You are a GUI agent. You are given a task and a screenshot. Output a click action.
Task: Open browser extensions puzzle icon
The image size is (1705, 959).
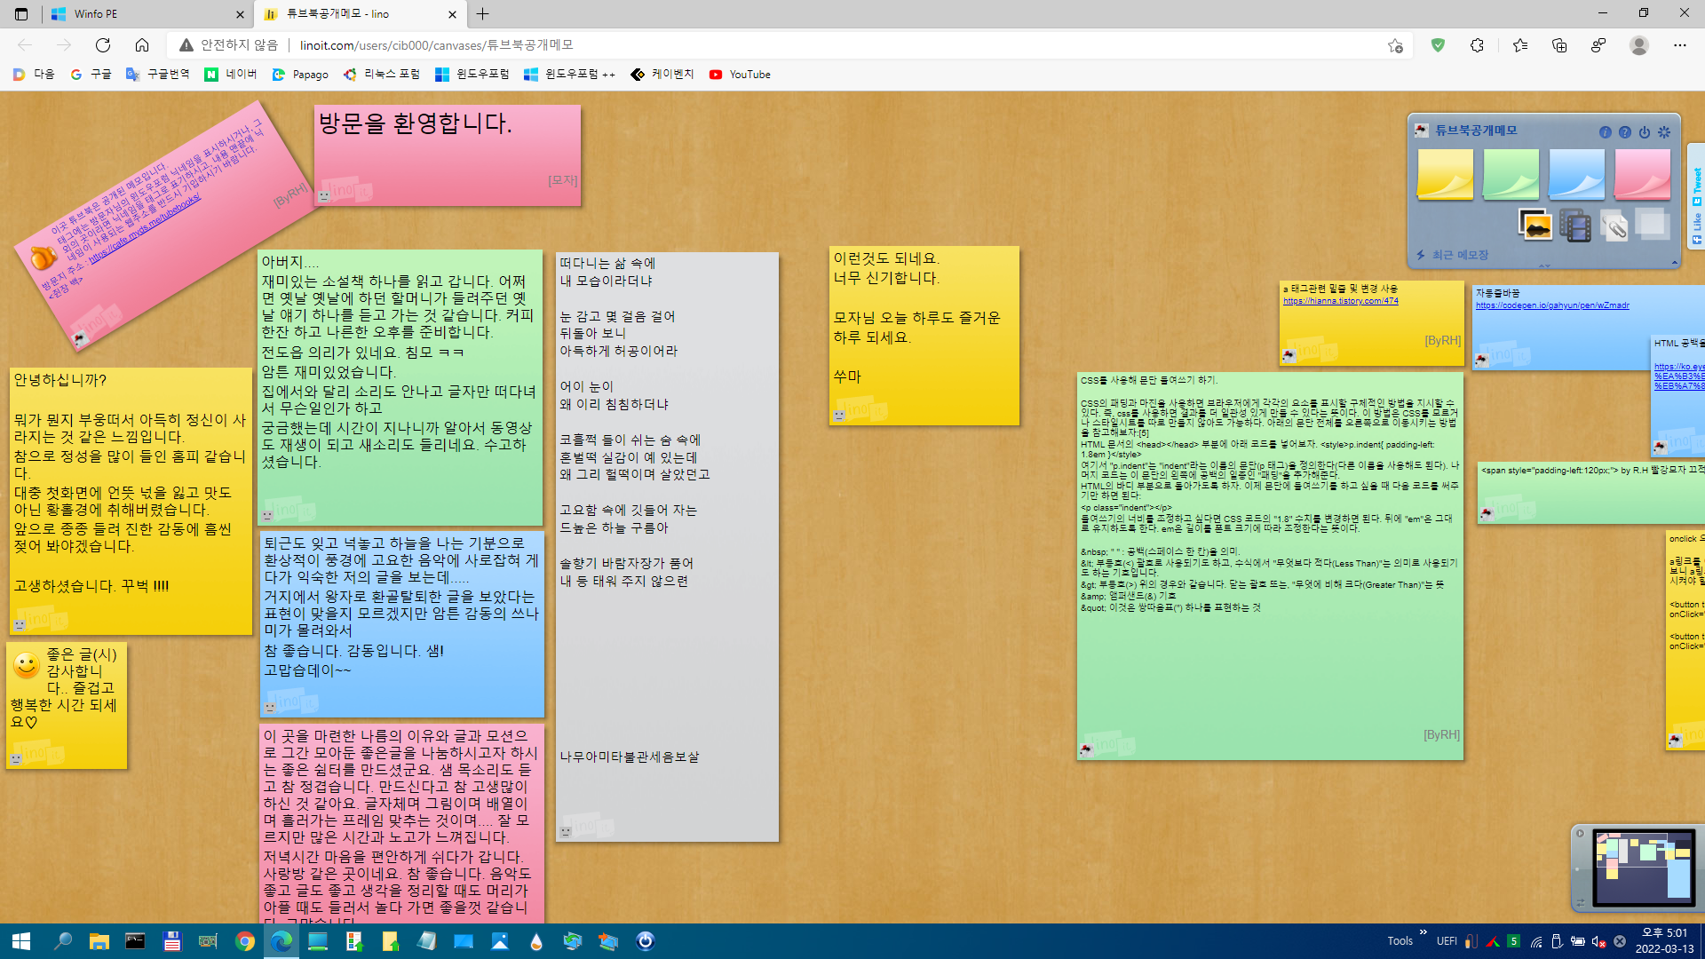click(x=1477, y=45)
